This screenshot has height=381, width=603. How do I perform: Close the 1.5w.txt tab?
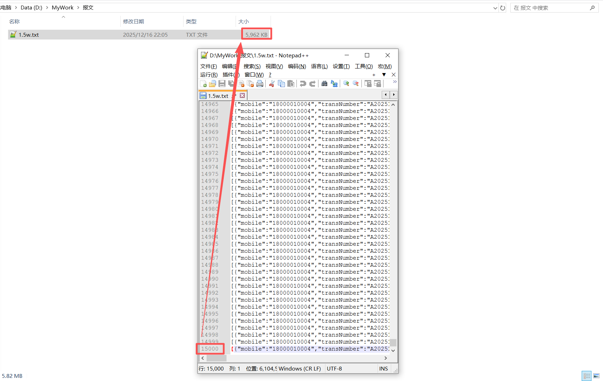(242, 95)
